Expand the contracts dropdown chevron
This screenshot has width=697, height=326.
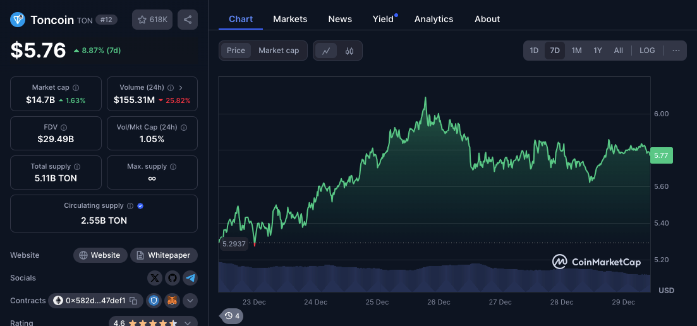click(190, 301)
